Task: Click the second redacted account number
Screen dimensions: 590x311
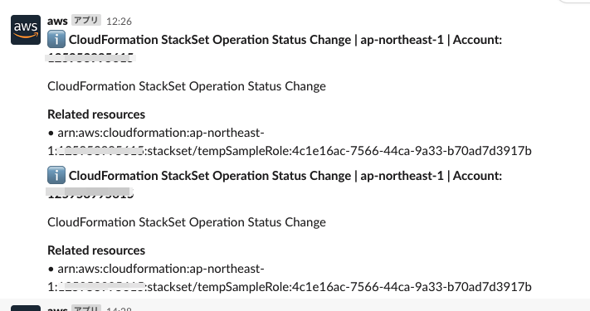Action: pos(90,193)
